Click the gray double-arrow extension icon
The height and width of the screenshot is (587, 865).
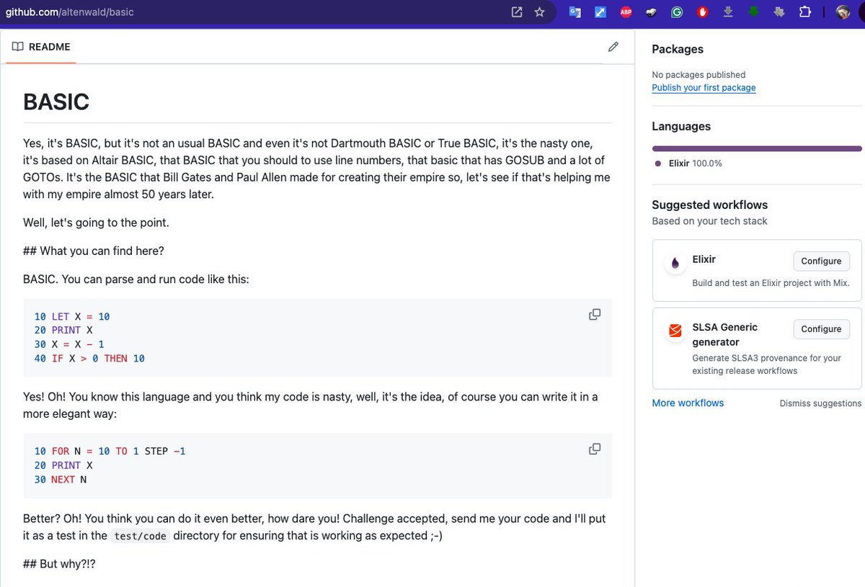(779, 12)
